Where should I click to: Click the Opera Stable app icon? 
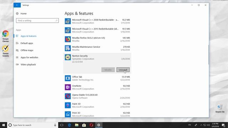pos(68,96)
